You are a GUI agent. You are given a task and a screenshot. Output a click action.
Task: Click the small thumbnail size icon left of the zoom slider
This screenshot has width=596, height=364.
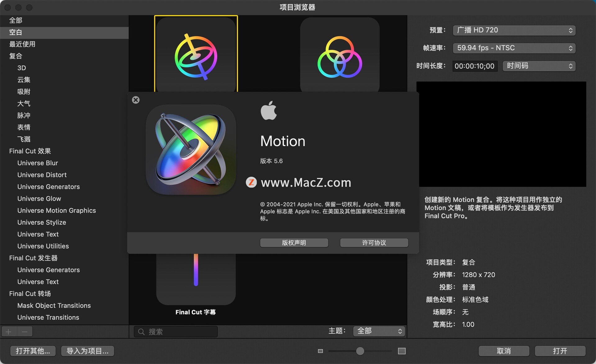point(320,351)
